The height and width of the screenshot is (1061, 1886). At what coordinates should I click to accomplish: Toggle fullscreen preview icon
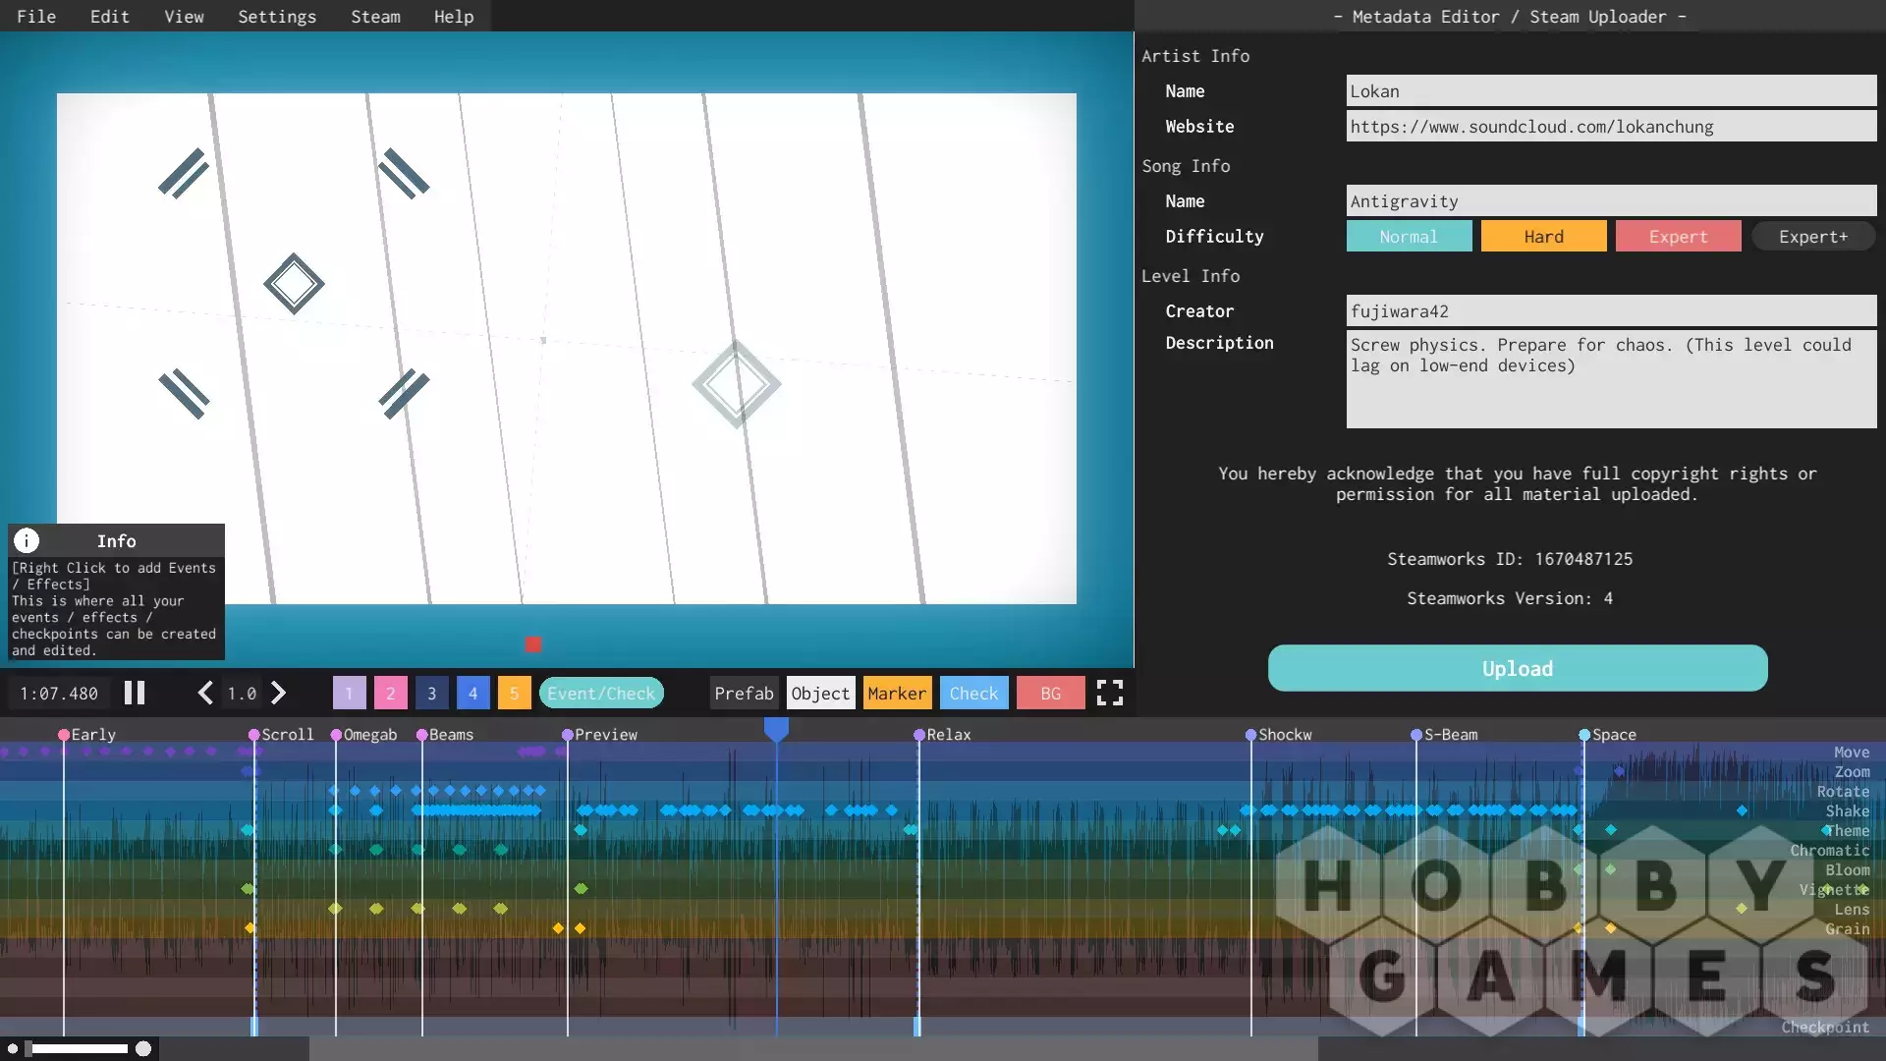click(x=1109, y=694)
